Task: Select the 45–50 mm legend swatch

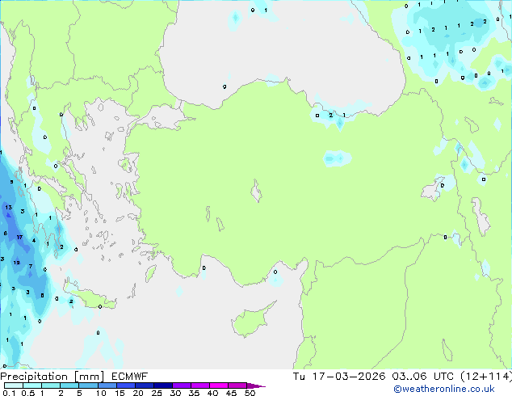Action: (237, 385)
